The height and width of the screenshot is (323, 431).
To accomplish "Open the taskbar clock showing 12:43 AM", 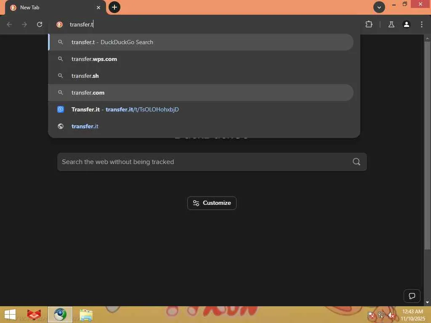I will pos(412,315).
